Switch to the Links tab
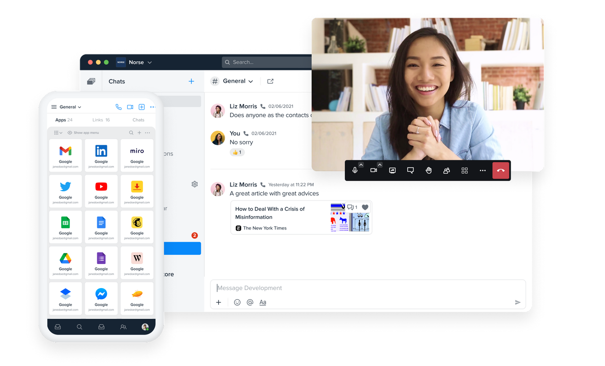Viewport: 605px width, 366px height. tap(101, 119)
